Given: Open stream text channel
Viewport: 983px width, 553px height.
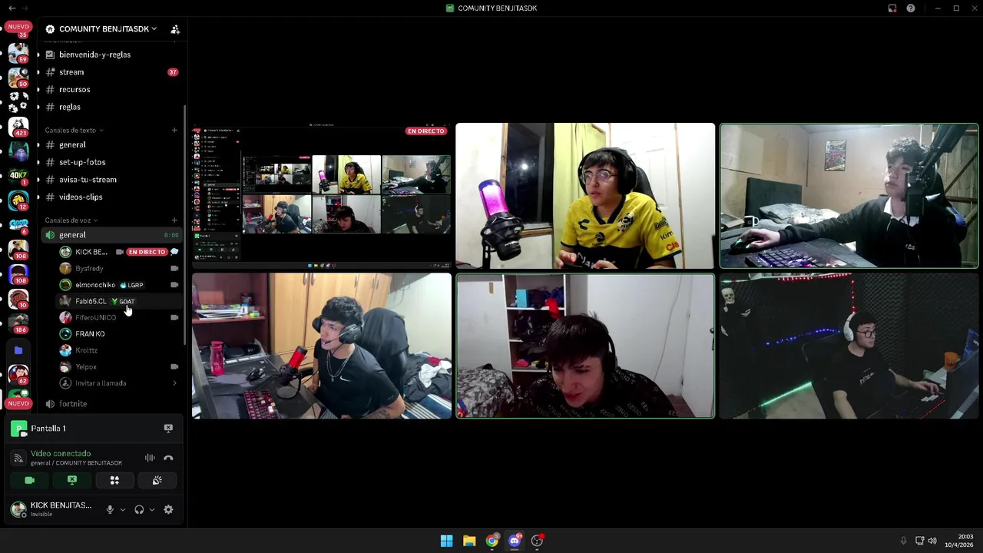Looking at the screenshot, I should pyautogui.click(x=111, y=72).
